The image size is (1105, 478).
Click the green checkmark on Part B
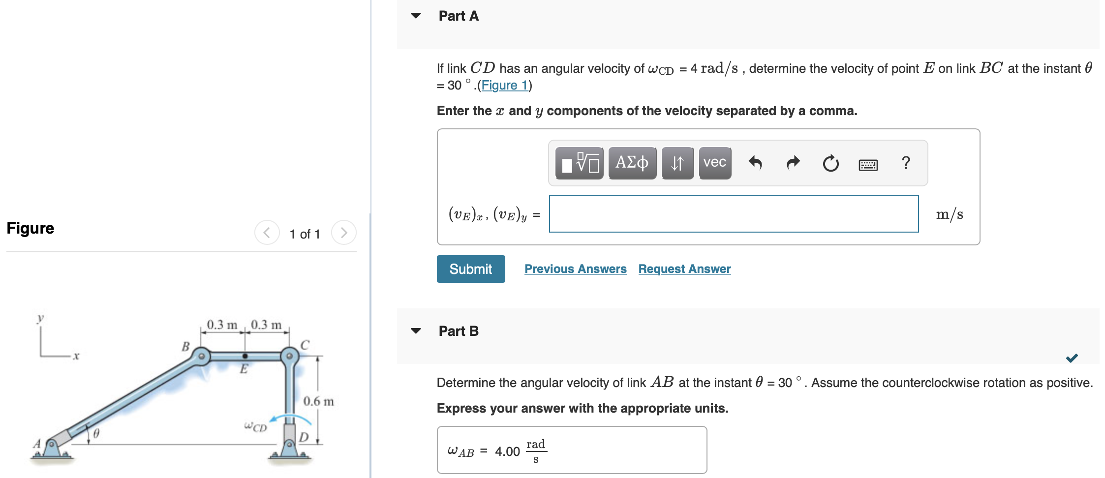(x=1072, y=358)
